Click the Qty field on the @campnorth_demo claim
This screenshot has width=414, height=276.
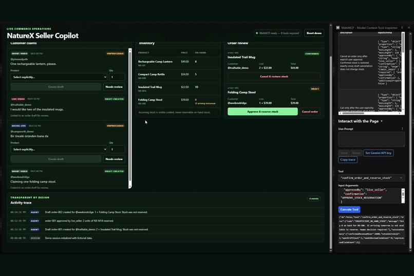pyautogui.click(x=117, y=149)
